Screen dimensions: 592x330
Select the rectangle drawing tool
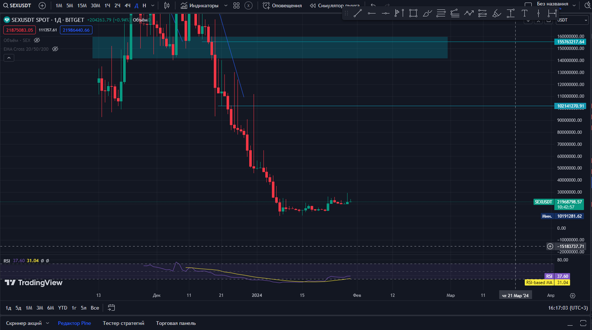click(x=413, y=13)
